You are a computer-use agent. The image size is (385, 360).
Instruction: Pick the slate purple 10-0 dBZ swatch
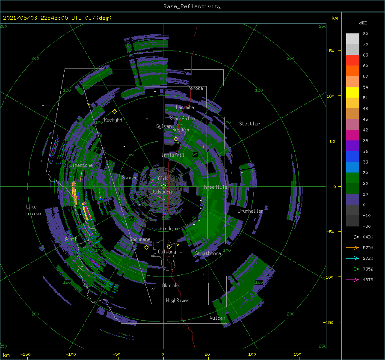(x=352, y=199)
